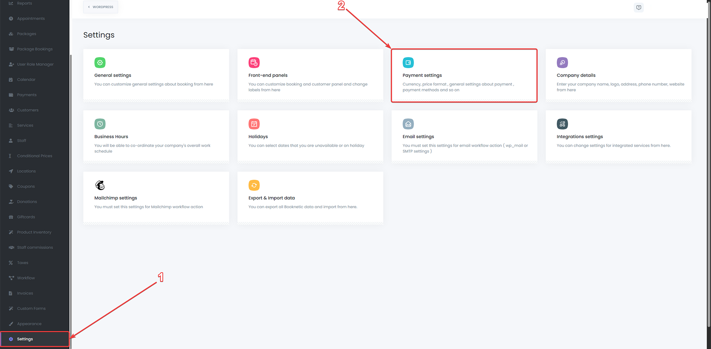
Task: Open the Front-end panels icon
Action: click(254, 63)
